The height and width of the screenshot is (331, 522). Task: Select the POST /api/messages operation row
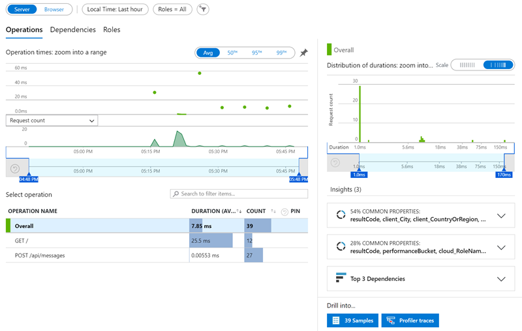[x=157, y=255]
